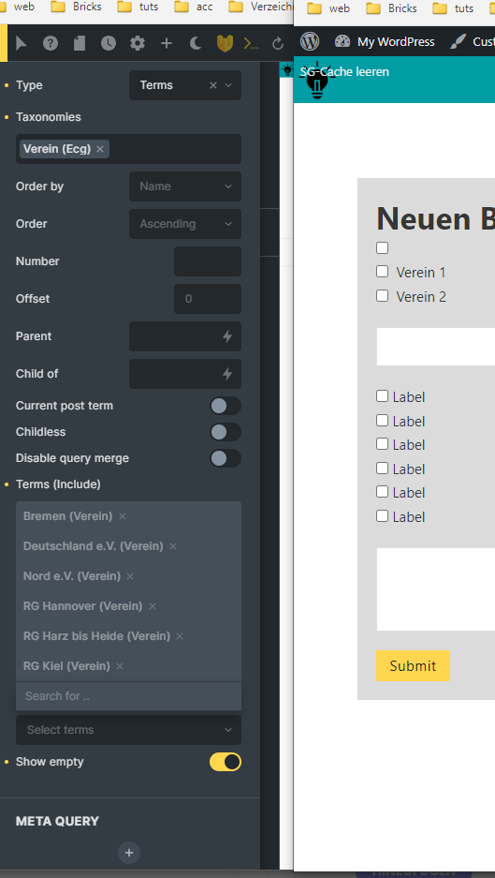495x878 pixels.
Task: Add a meta query with plus button
Action: click(x=129, y=853)
